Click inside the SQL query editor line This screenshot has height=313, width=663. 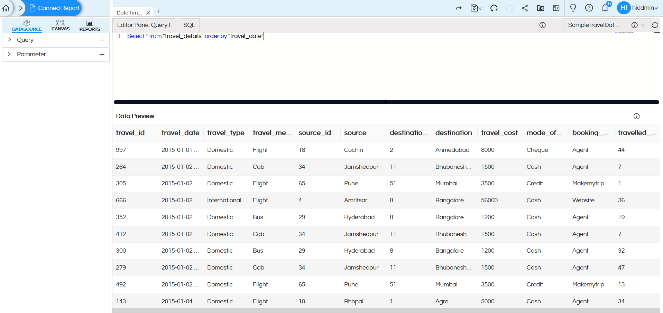coord(194,36)
